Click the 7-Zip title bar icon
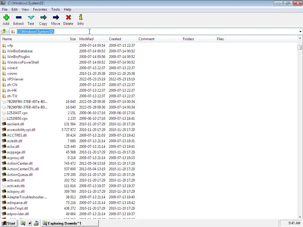 3,3
